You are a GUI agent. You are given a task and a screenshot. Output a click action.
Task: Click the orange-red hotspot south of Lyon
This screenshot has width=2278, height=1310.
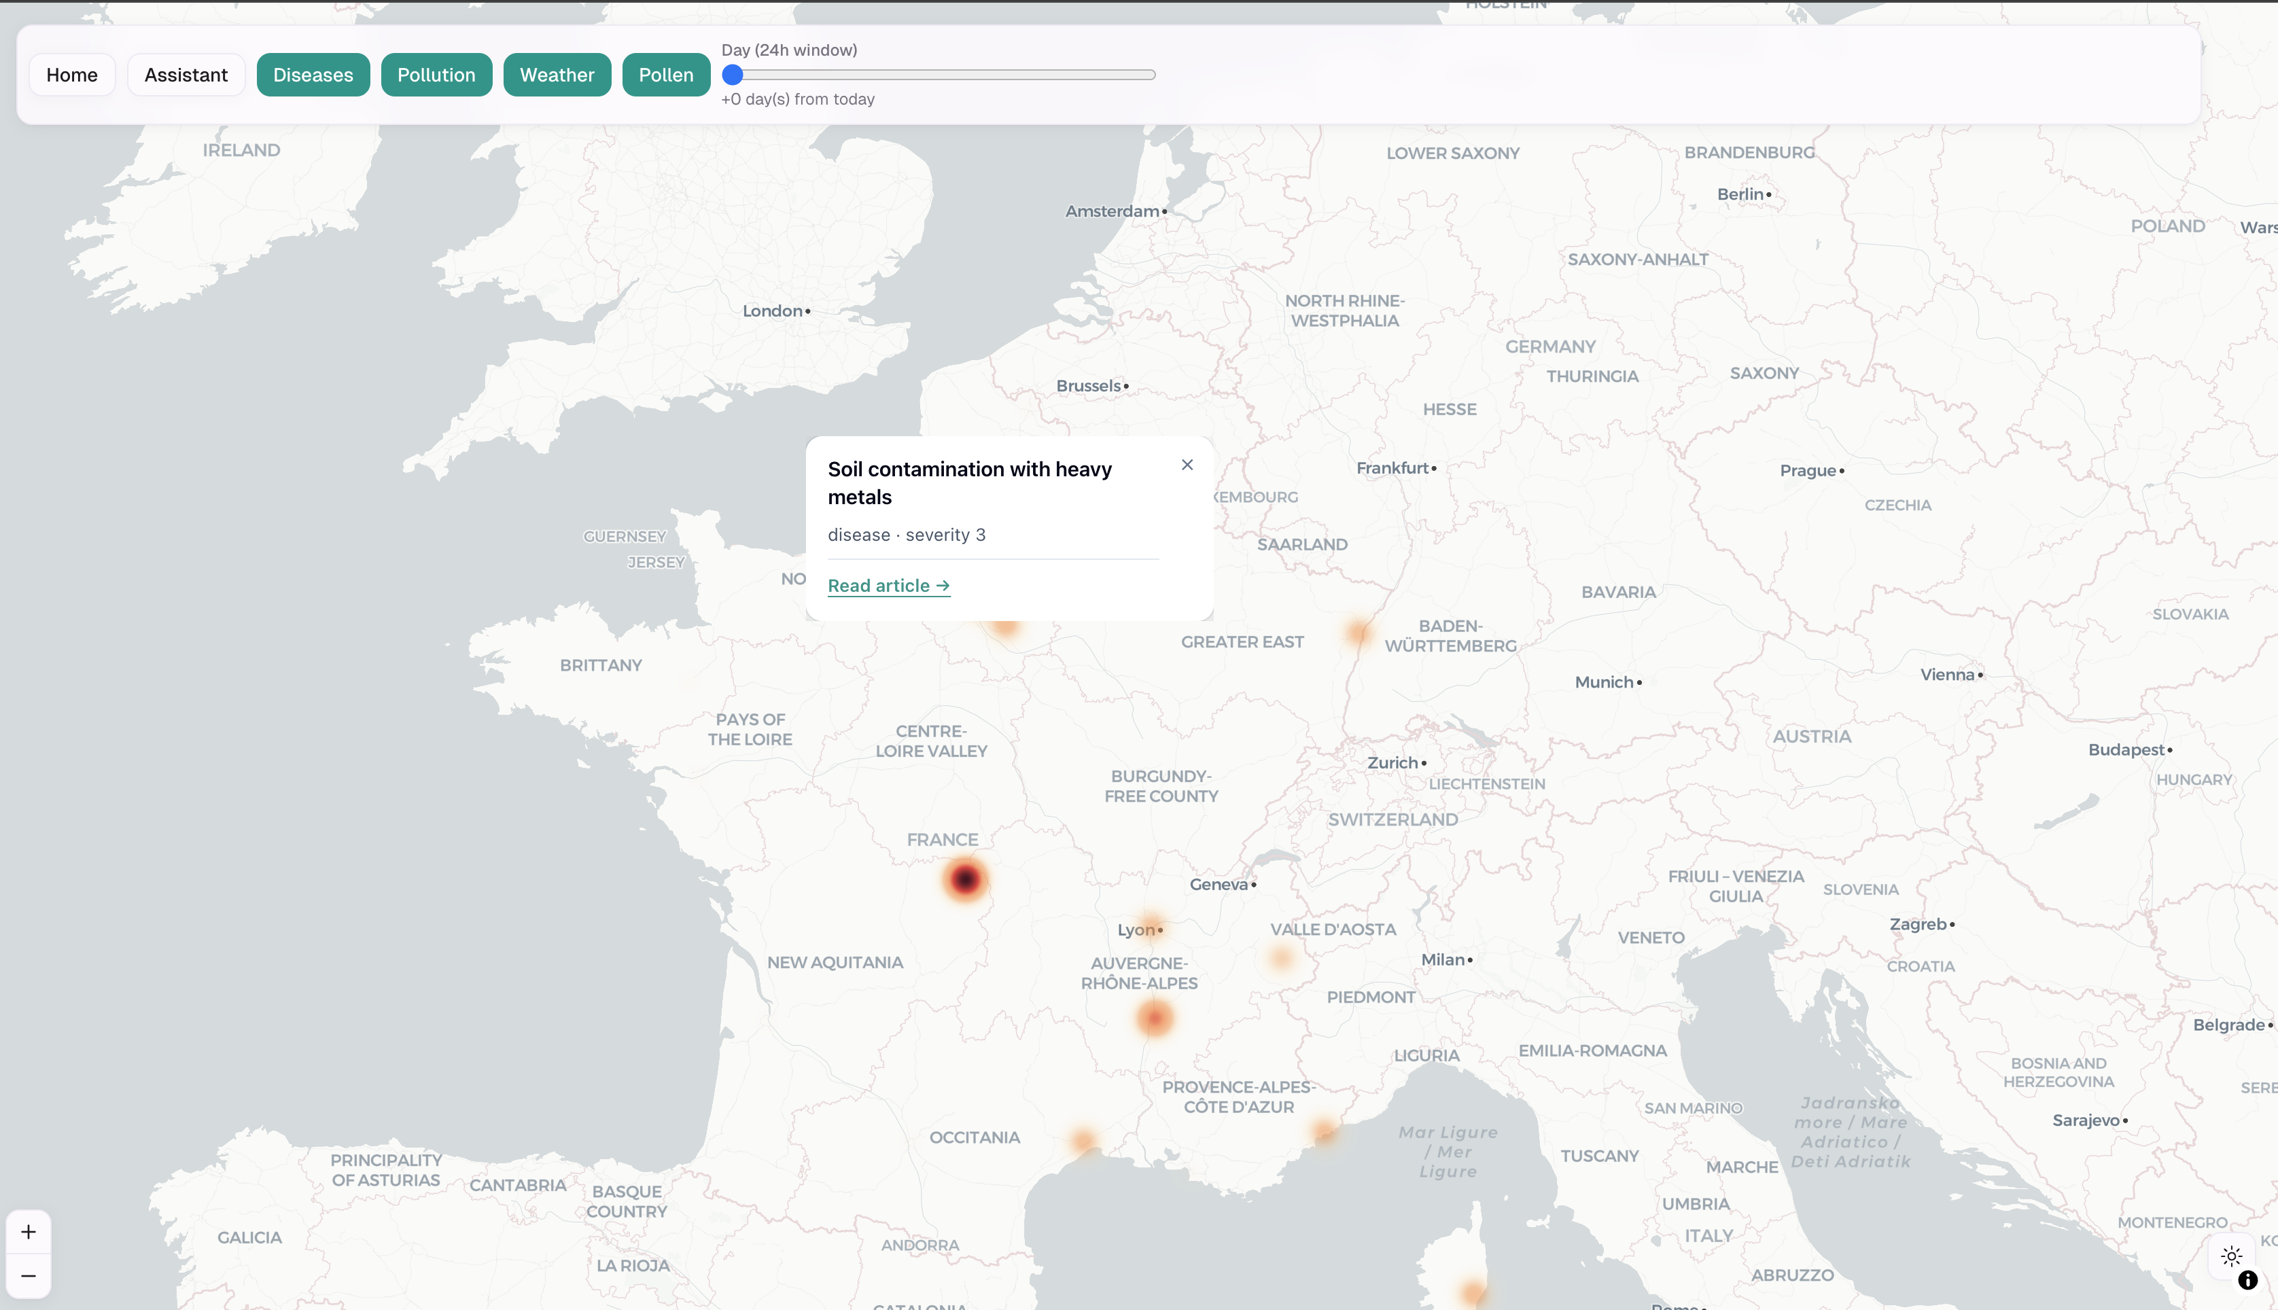[1155, 1018]
